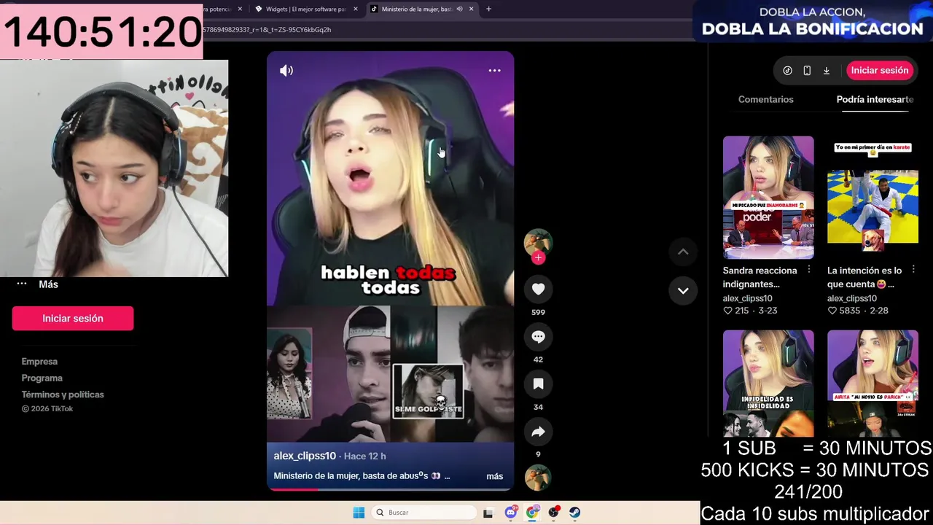This screenshot has height=525, width=933.
Task: Open the Mi novio es Darick video thumbnail
Action: (873, 383)
